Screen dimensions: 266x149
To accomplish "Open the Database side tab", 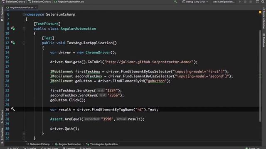I will (264, 41).
